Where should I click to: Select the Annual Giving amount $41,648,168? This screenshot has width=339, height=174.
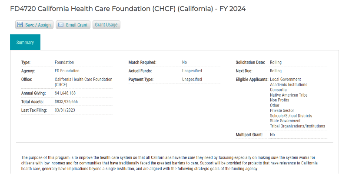(65, 93)
